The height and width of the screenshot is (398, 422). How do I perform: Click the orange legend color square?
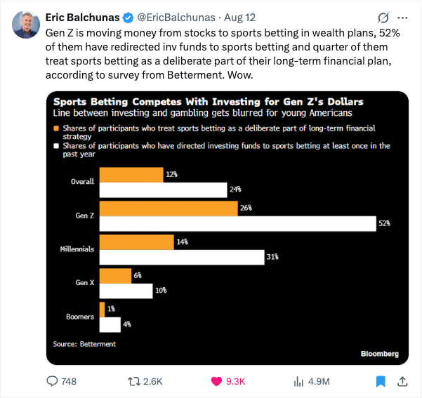pyautogui.click(x=56, y=128)
